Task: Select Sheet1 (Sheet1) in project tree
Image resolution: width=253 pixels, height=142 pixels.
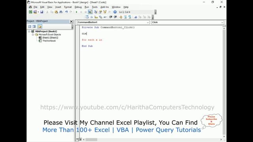Action: 50,38
